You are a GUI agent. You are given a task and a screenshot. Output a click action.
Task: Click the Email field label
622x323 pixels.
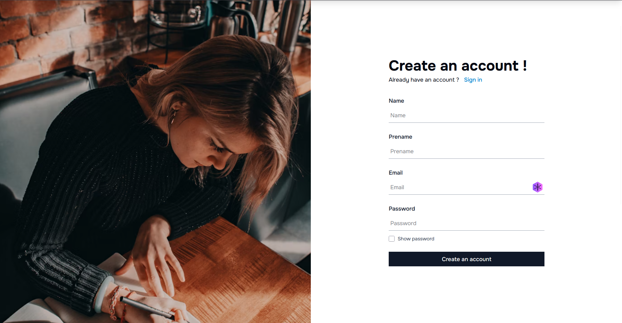point(396,173)
